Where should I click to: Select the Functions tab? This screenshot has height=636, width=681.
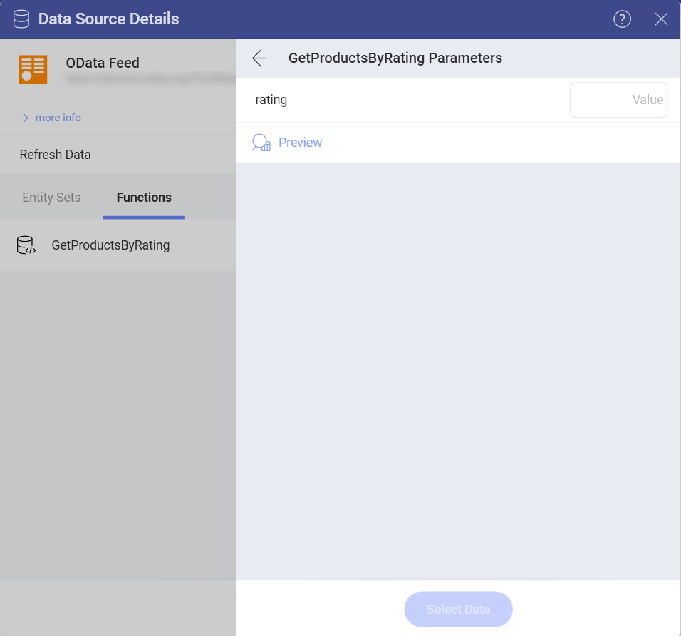point(144,198)
